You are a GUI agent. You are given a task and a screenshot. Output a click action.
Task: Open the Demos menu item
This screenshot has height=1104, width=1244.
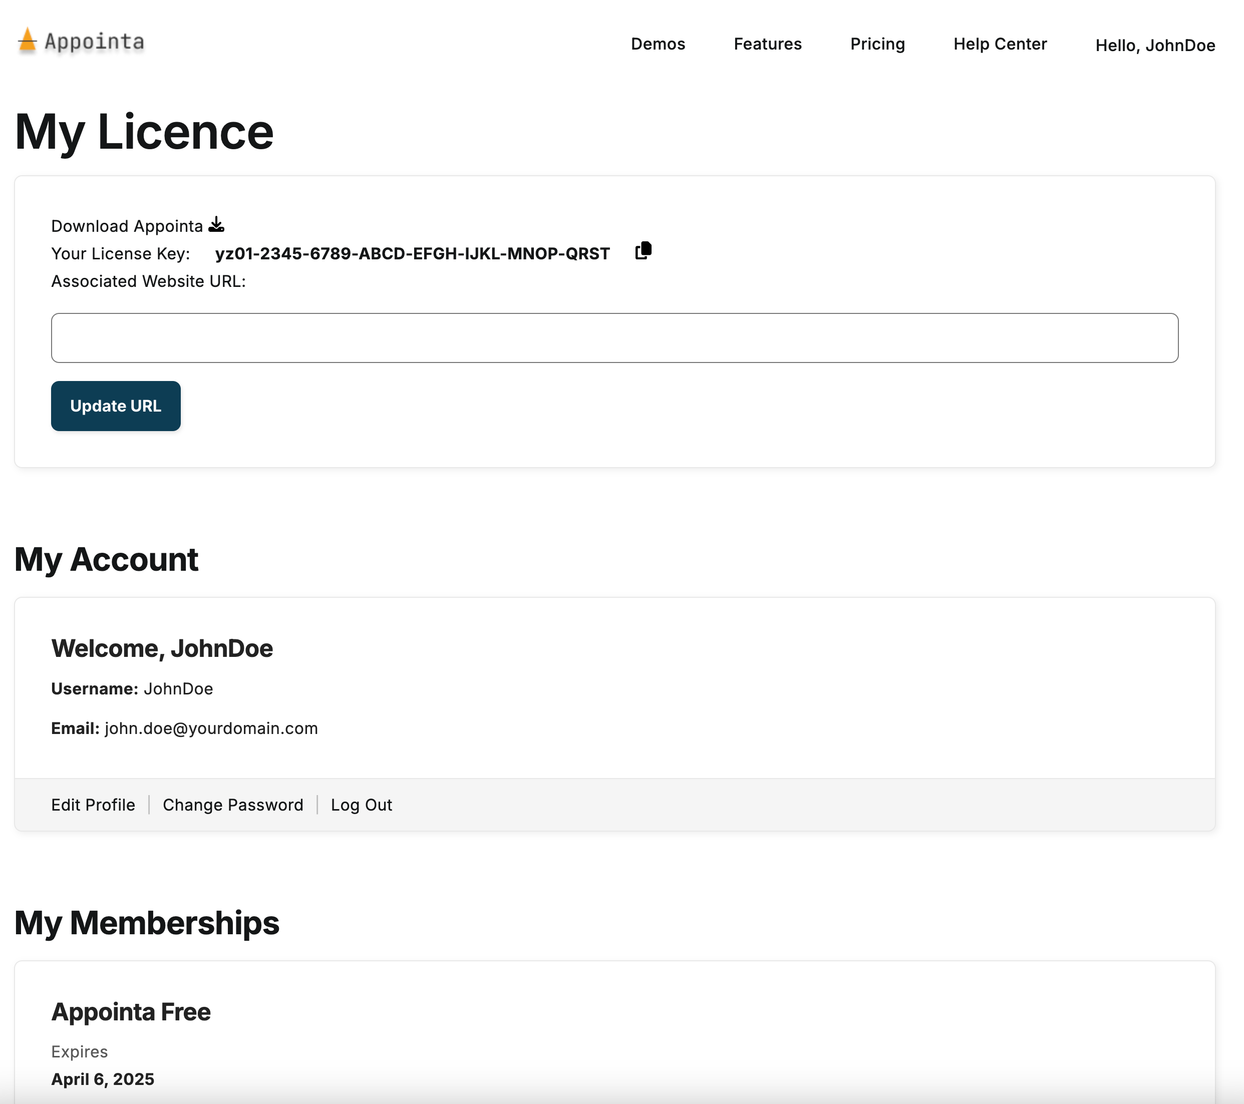click(657, 45)
